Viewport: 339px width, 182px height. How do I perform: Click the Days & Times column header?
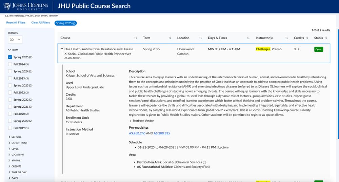click(x=218, y=38)
